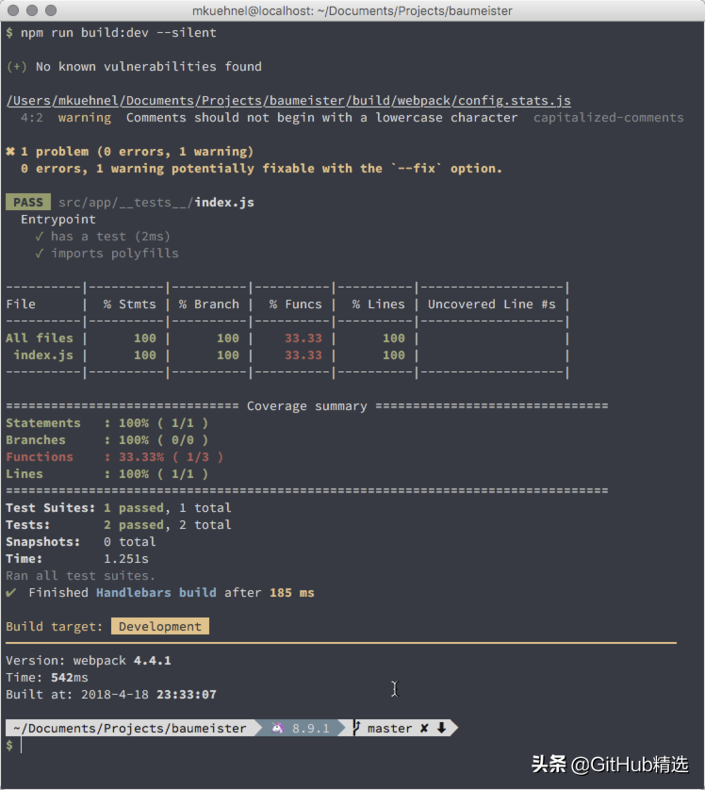
Task: Click the master branch name segment
Action: pyautogui.click(x=390, y=728)
